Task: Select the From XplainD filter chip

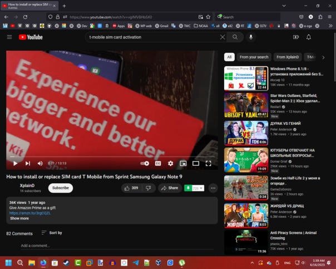Action: point(288,57)
